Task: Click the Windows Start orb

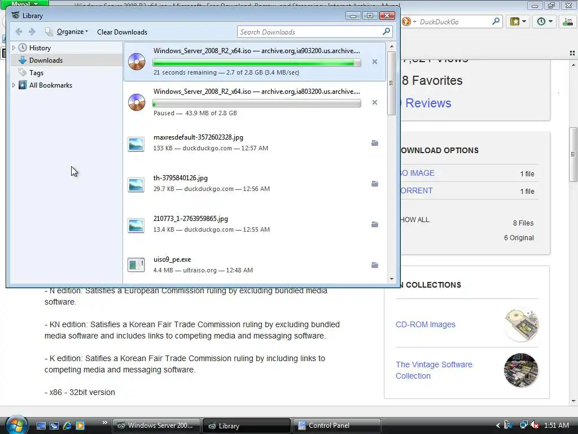Action: coord(16,425)
